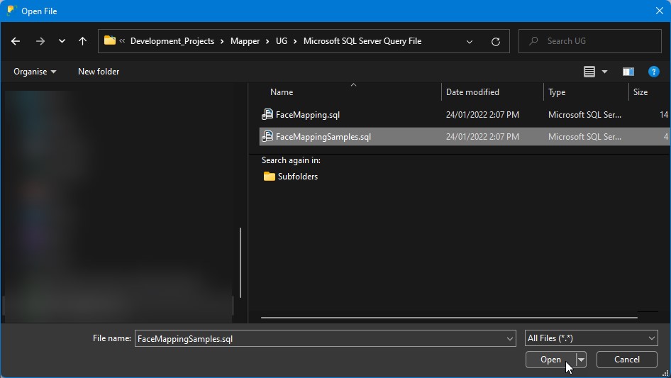Click the Search UG field
The image size is (671, 378).
pos(589,41)
